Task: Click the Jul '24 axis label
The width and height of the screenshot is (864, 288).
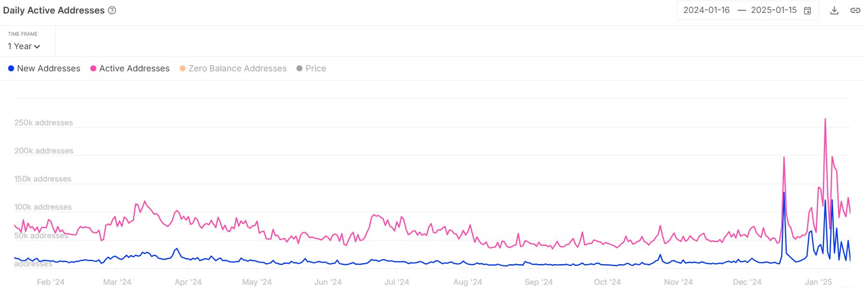Action: [x=397, y=282]
